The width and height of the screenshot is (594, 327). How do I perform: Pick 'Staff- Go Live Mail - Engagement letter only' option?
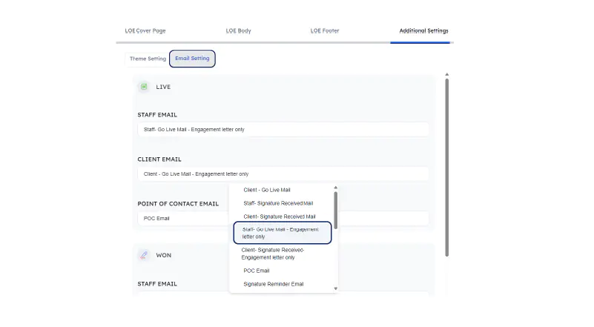[283, 233]
